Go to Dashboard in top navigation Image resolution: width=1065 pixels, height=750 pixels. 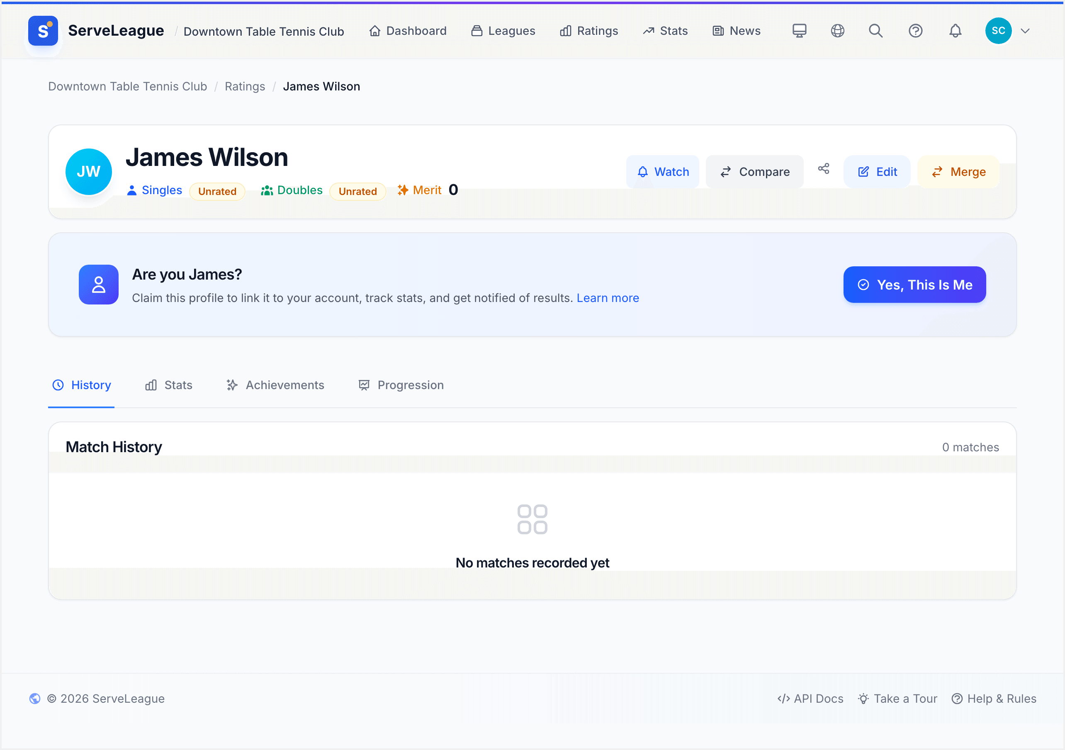pyautogui.click(x=408, y=31)
